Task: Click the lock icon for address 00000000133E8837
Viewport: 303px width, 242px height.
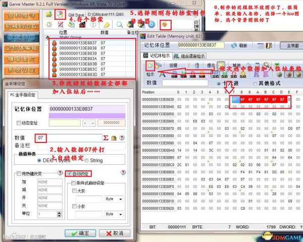Action: coord(54,43)
